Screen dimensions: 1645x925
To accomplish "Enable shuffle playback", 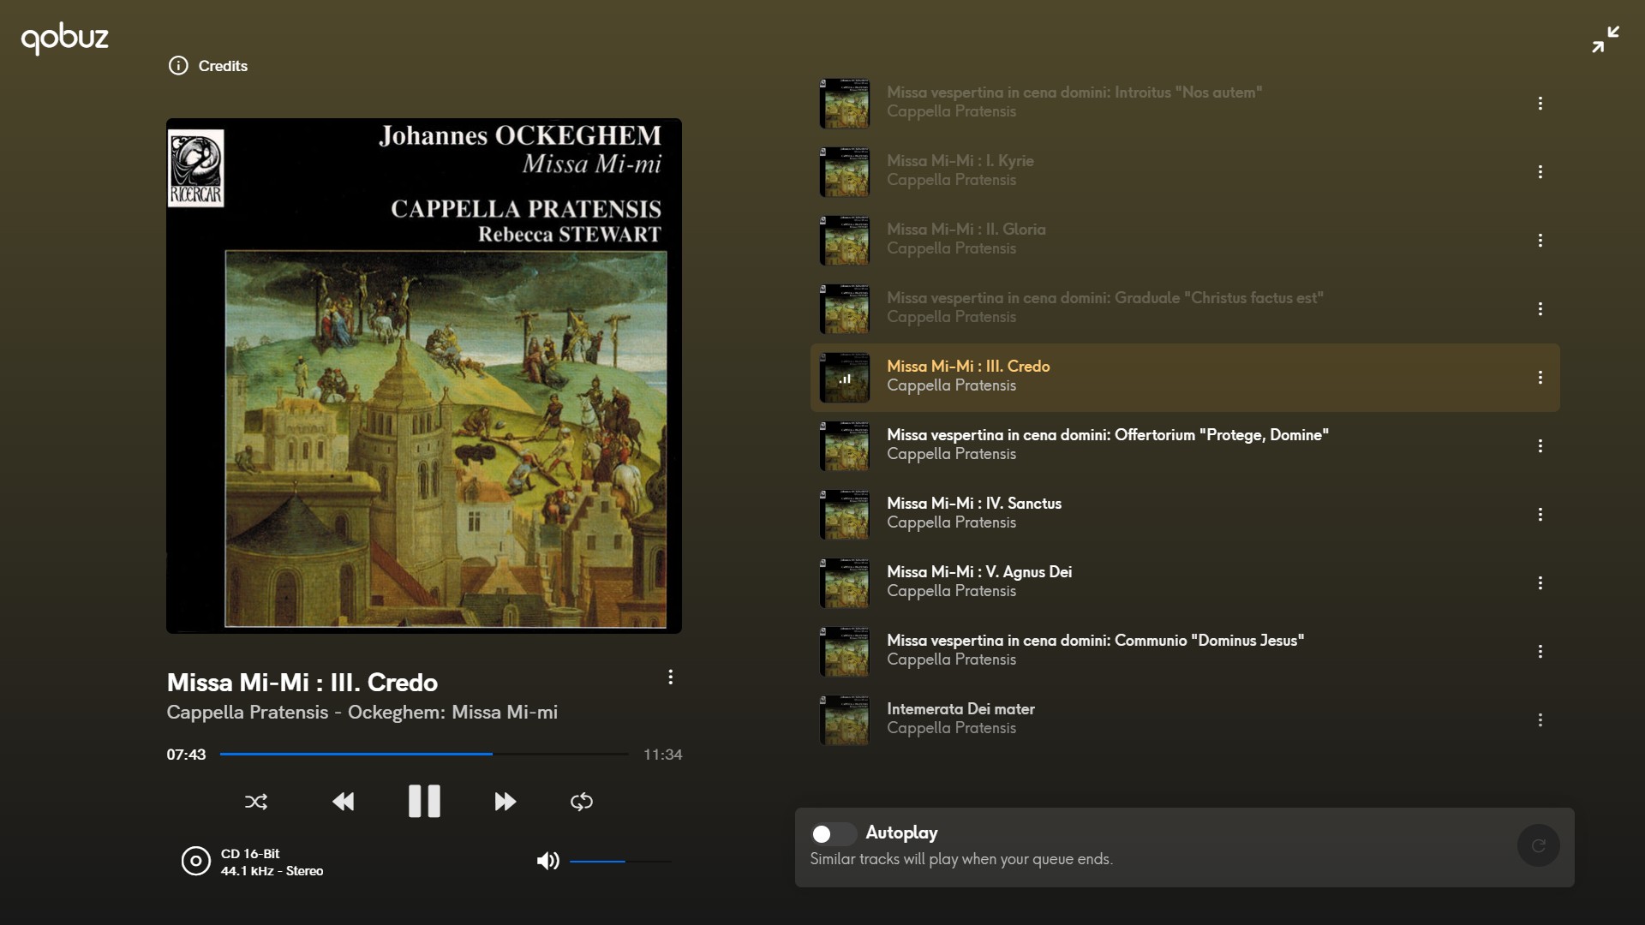I will [x=256, y=802].
